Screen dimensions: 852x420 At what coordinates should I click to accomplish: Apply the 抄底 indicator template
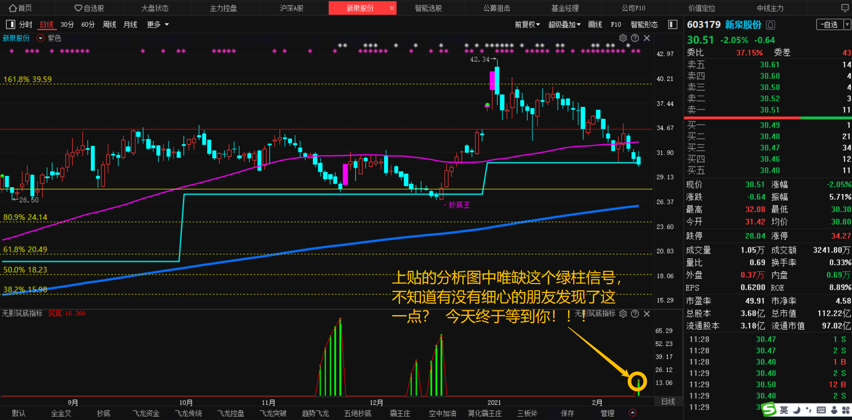point(104,413)
